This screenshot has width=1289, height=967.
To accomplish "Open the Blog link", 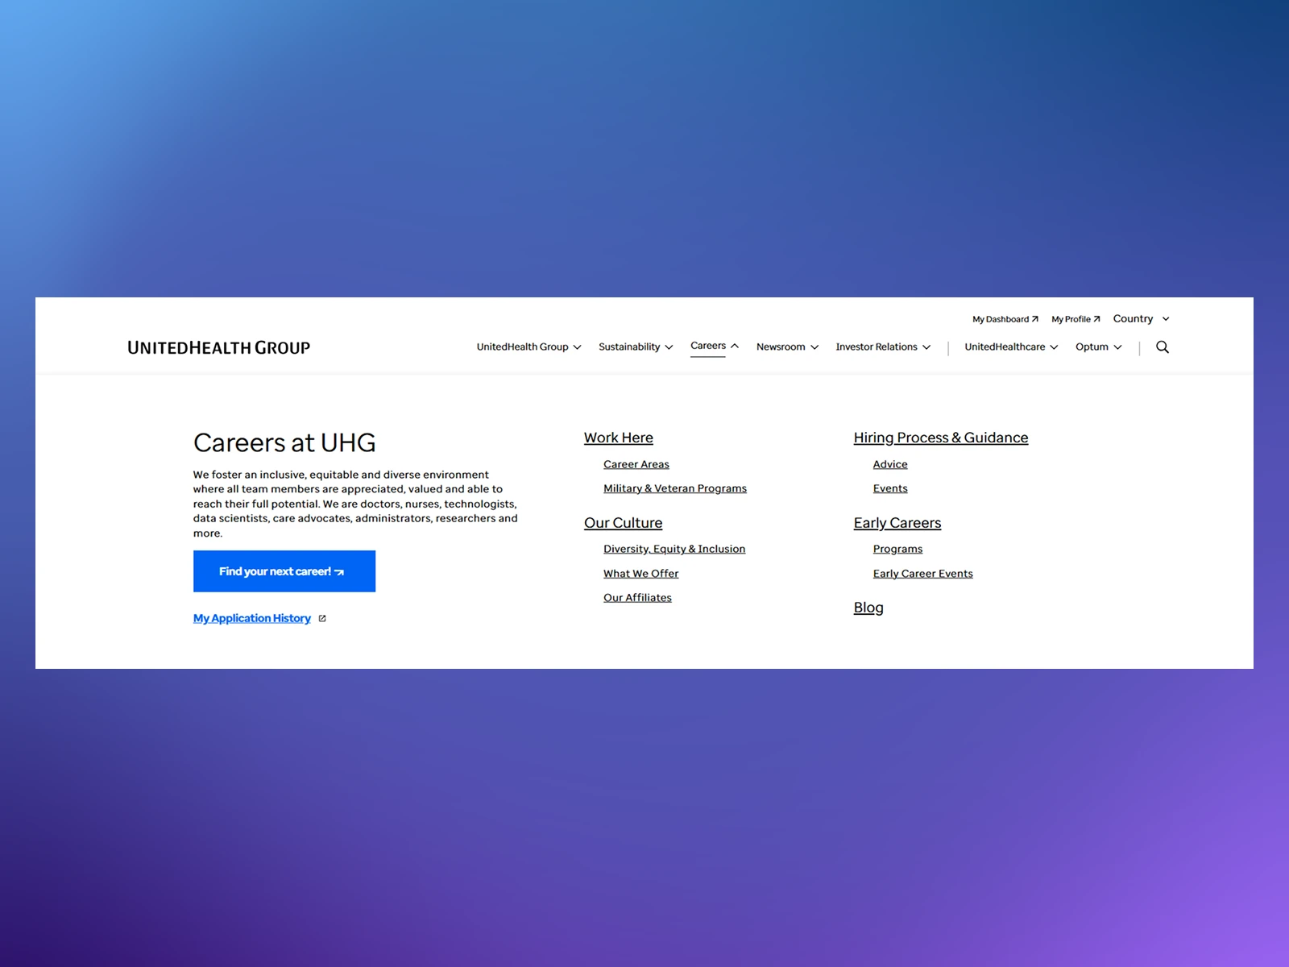I will click(x=868, y=608).
